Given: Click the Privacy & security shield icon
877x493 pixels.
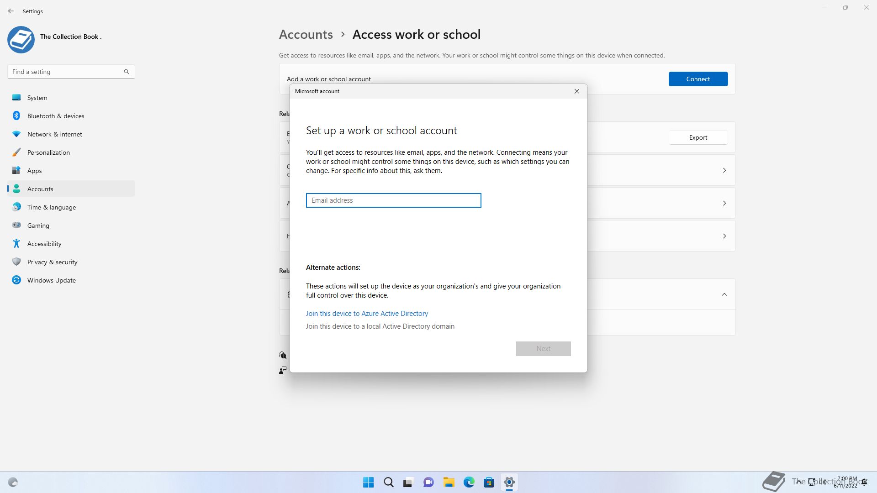Looking at the screenshot, I should coord(16,262).
